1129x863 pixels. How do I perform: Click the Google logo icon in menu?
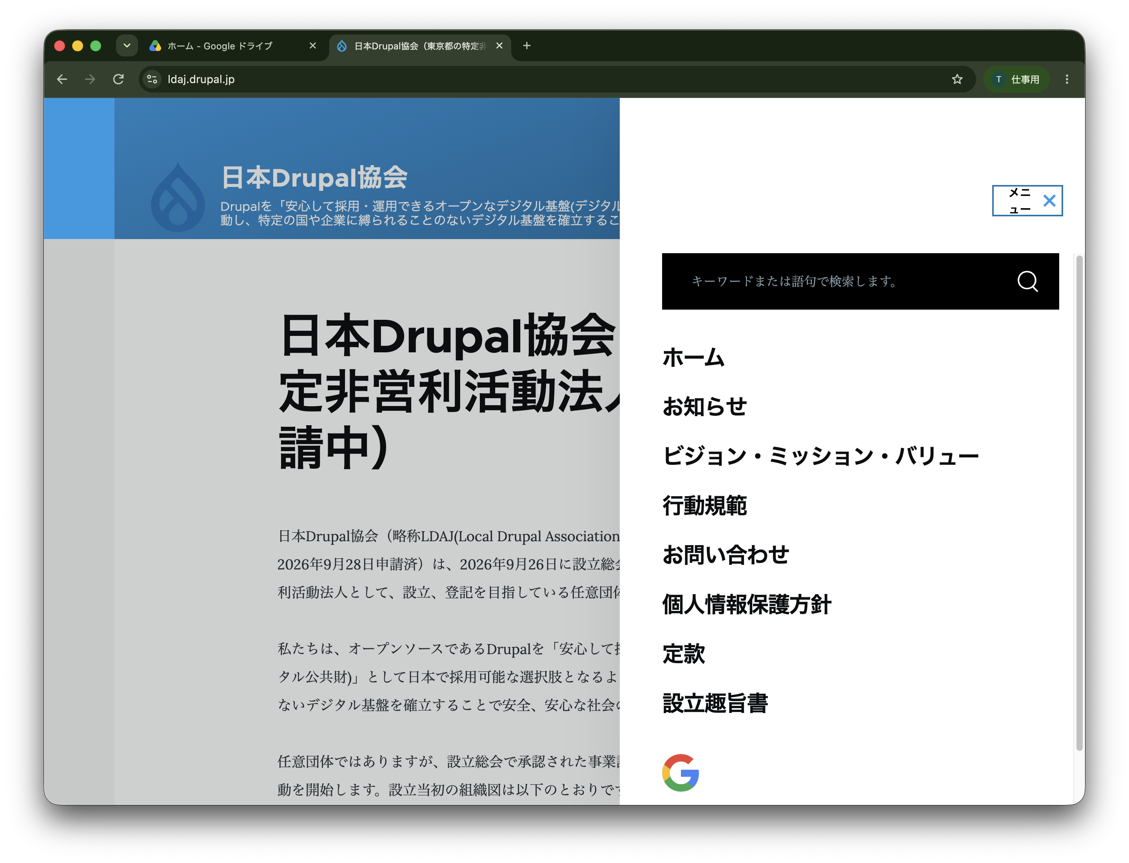(681, 772)
